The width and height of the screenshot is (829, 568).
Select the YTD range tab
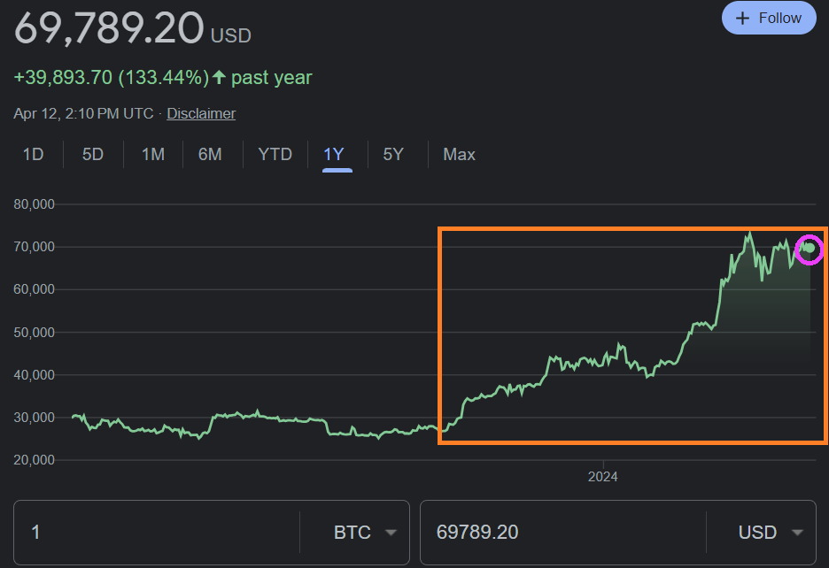pos(275,154)
